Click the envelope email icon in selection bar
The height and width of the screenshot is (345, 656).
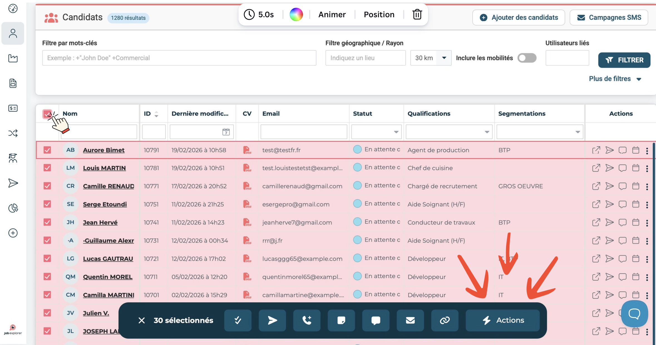(x=410, y=320)
